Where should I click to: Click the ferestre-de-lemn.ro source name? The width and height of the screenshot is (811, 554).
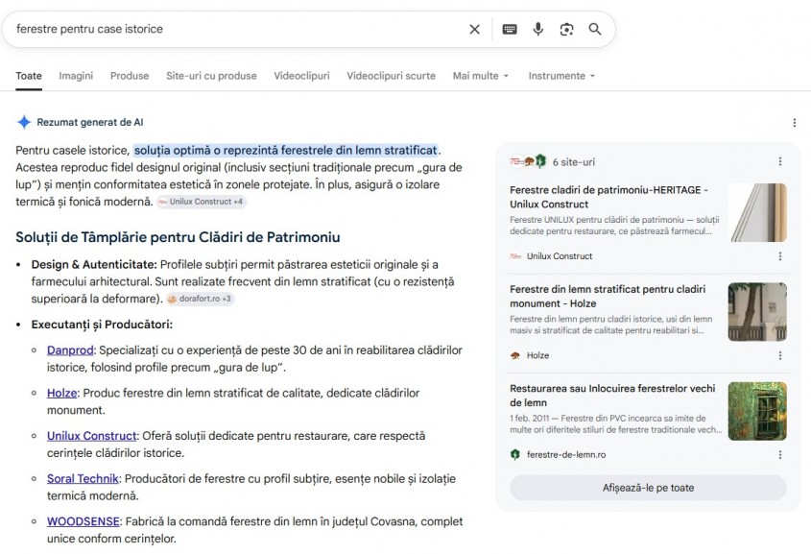[x=566, y=455]
